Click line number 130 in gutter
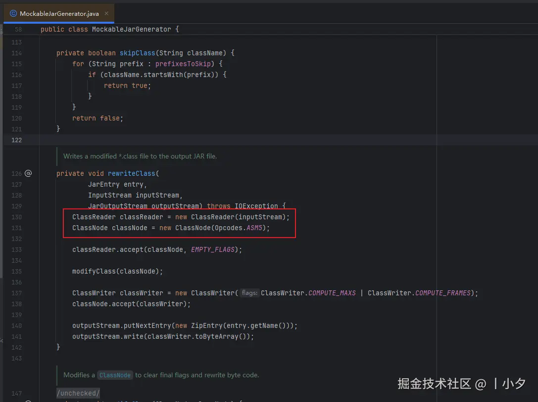Screen dimensions: 538x402 pyautogui.click(x=16, y=217)
